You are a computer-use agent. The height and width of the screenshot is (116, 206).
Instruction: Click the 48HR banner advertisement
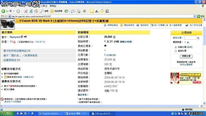point(186,78)
